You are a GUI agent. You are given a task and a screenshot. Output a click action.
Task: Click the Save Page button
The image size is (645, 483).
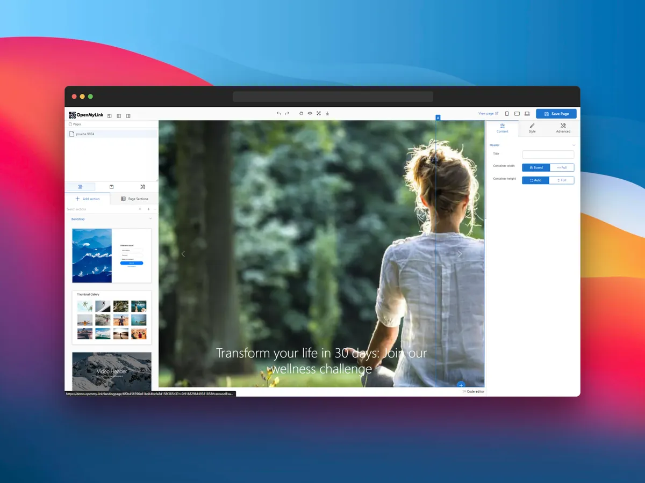[x=556, y=114]
